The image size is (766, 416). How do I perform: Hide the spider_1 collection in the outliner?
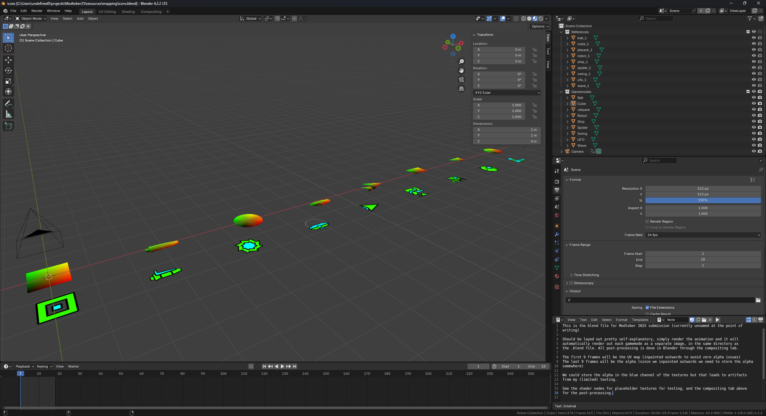(x=754, y=68)
